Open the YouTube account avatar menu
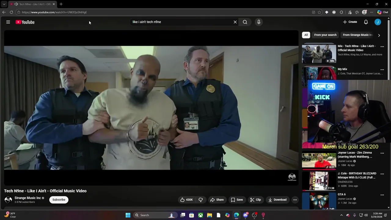 (x=378, y=22)
